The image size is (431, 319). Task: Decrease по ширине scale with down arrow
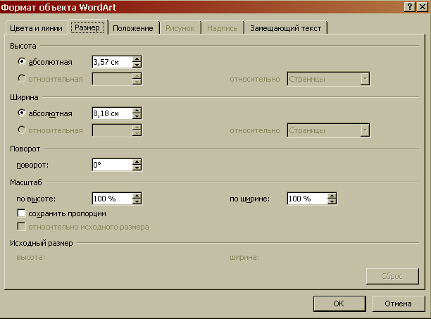coord(332,201)
